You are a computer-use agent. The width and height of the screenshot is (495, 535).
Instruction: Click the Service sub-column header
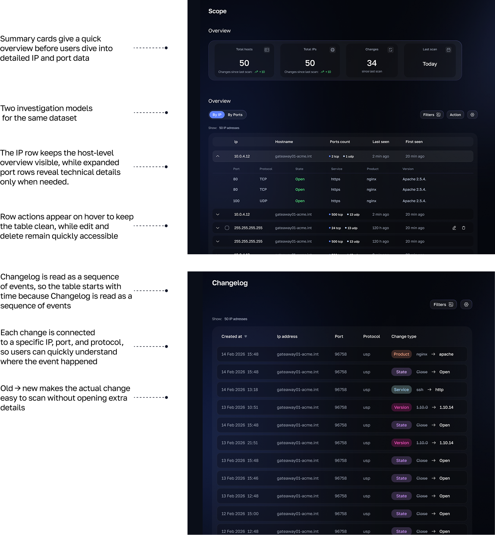[x=336, y=169]
